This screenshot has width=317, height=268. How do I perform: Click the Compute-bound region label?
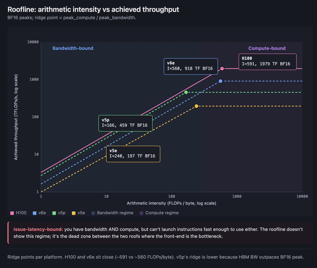267,48
